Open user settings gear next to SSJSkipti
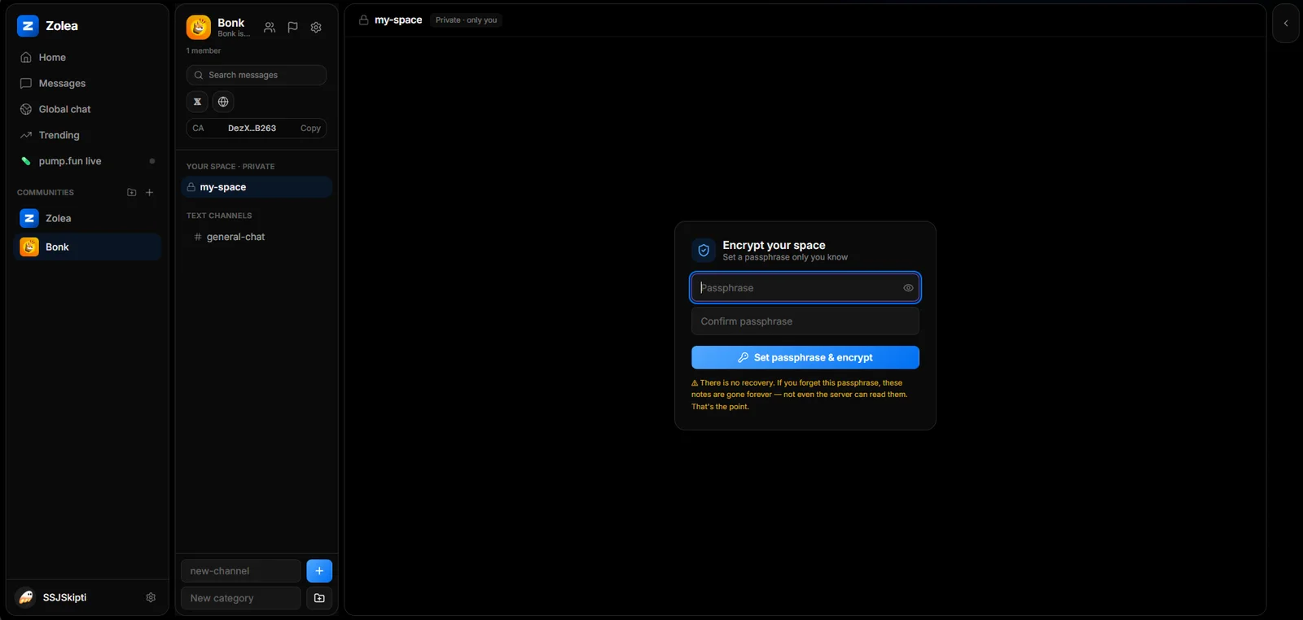1303x620 pixels. tap(151, 597)
